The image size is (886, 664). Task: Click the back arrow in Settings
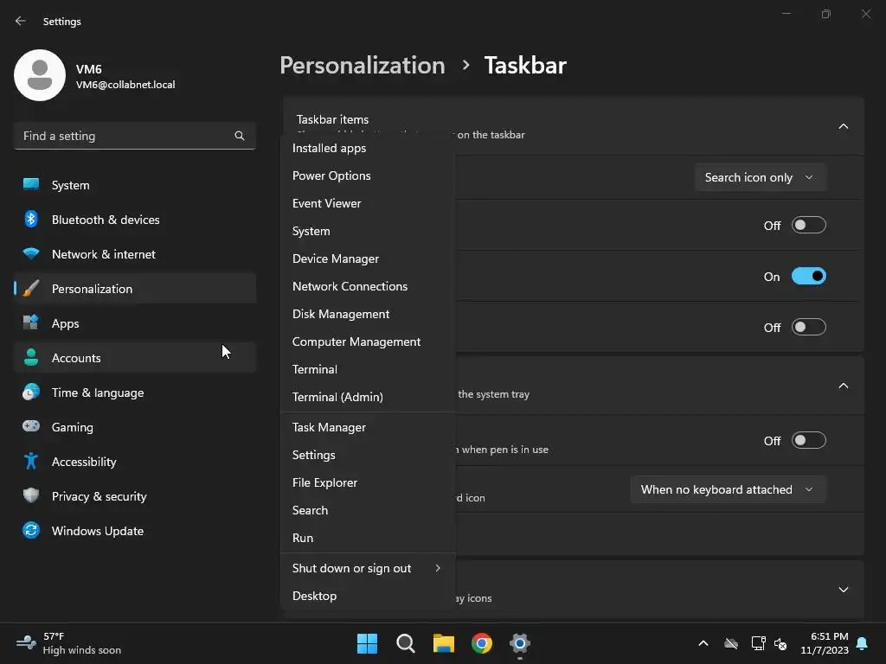click(21, 21)
